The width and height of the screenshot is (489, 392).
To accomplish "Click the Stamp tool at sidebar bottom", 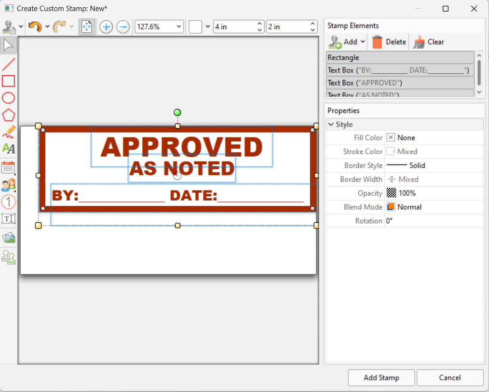I will [x=8, y=257].
